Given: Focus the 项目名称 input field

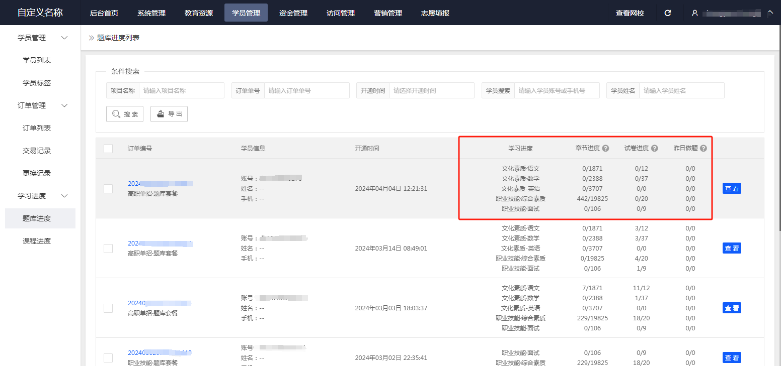Looking at the screenshot, I should (181, 91).
